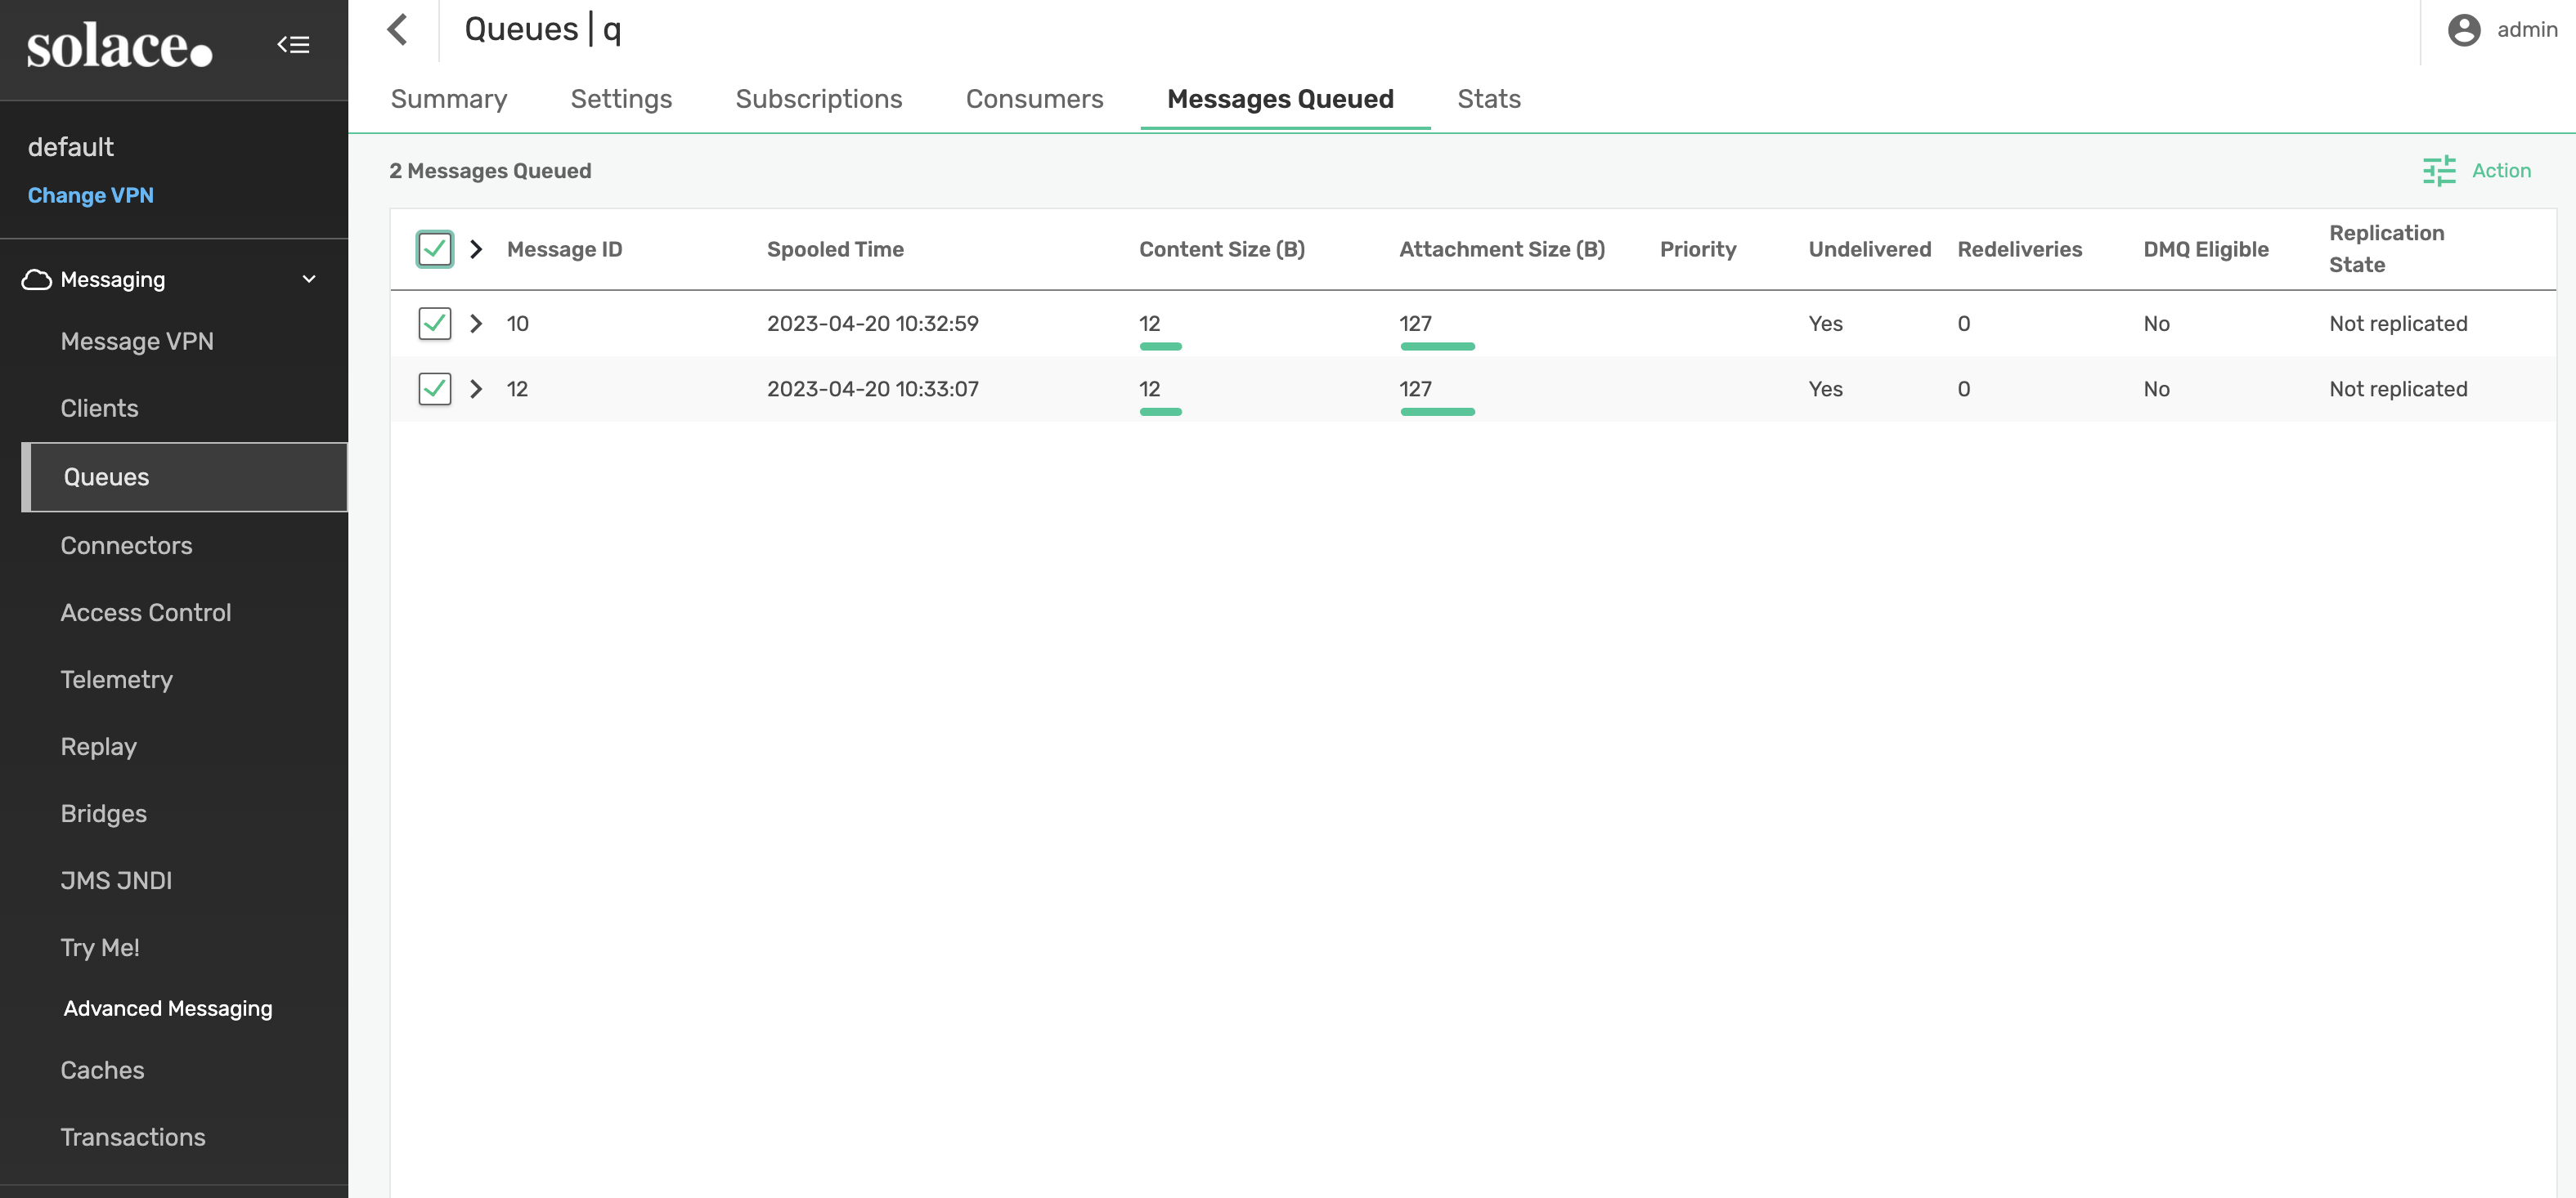Sort by Spooled Time column header

pos(835,250)
